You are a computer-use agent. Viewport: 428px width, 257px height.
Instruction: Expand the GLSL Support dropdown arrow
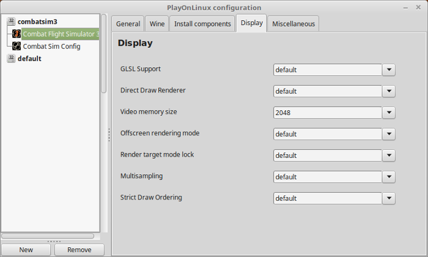point(389,70)
